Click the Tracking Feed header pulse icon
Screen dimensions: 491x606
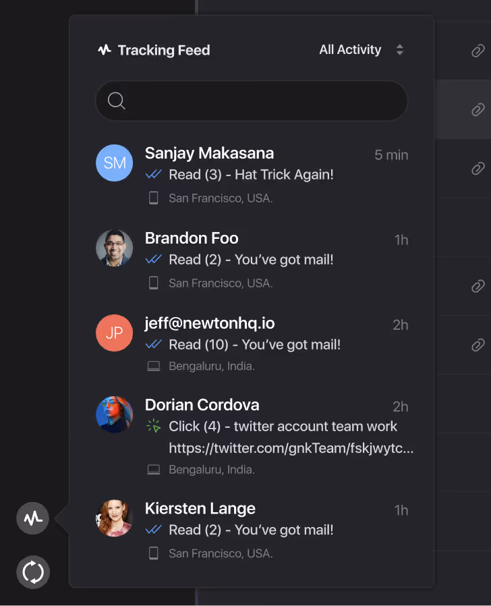click(105, 50)
